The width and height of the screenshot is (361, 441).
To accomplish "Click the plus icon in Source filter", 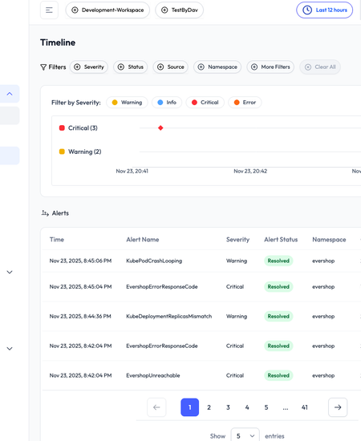I will pos(160,67).
